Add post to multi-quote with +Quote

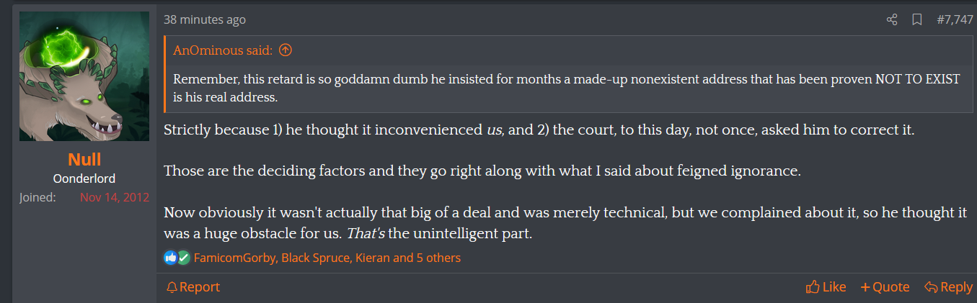tap(885, 287)
